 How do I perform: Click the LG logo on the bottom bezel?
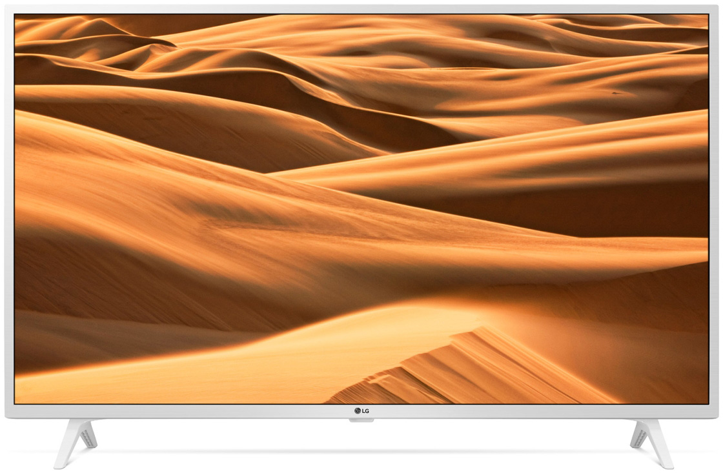tap(361, 410)
